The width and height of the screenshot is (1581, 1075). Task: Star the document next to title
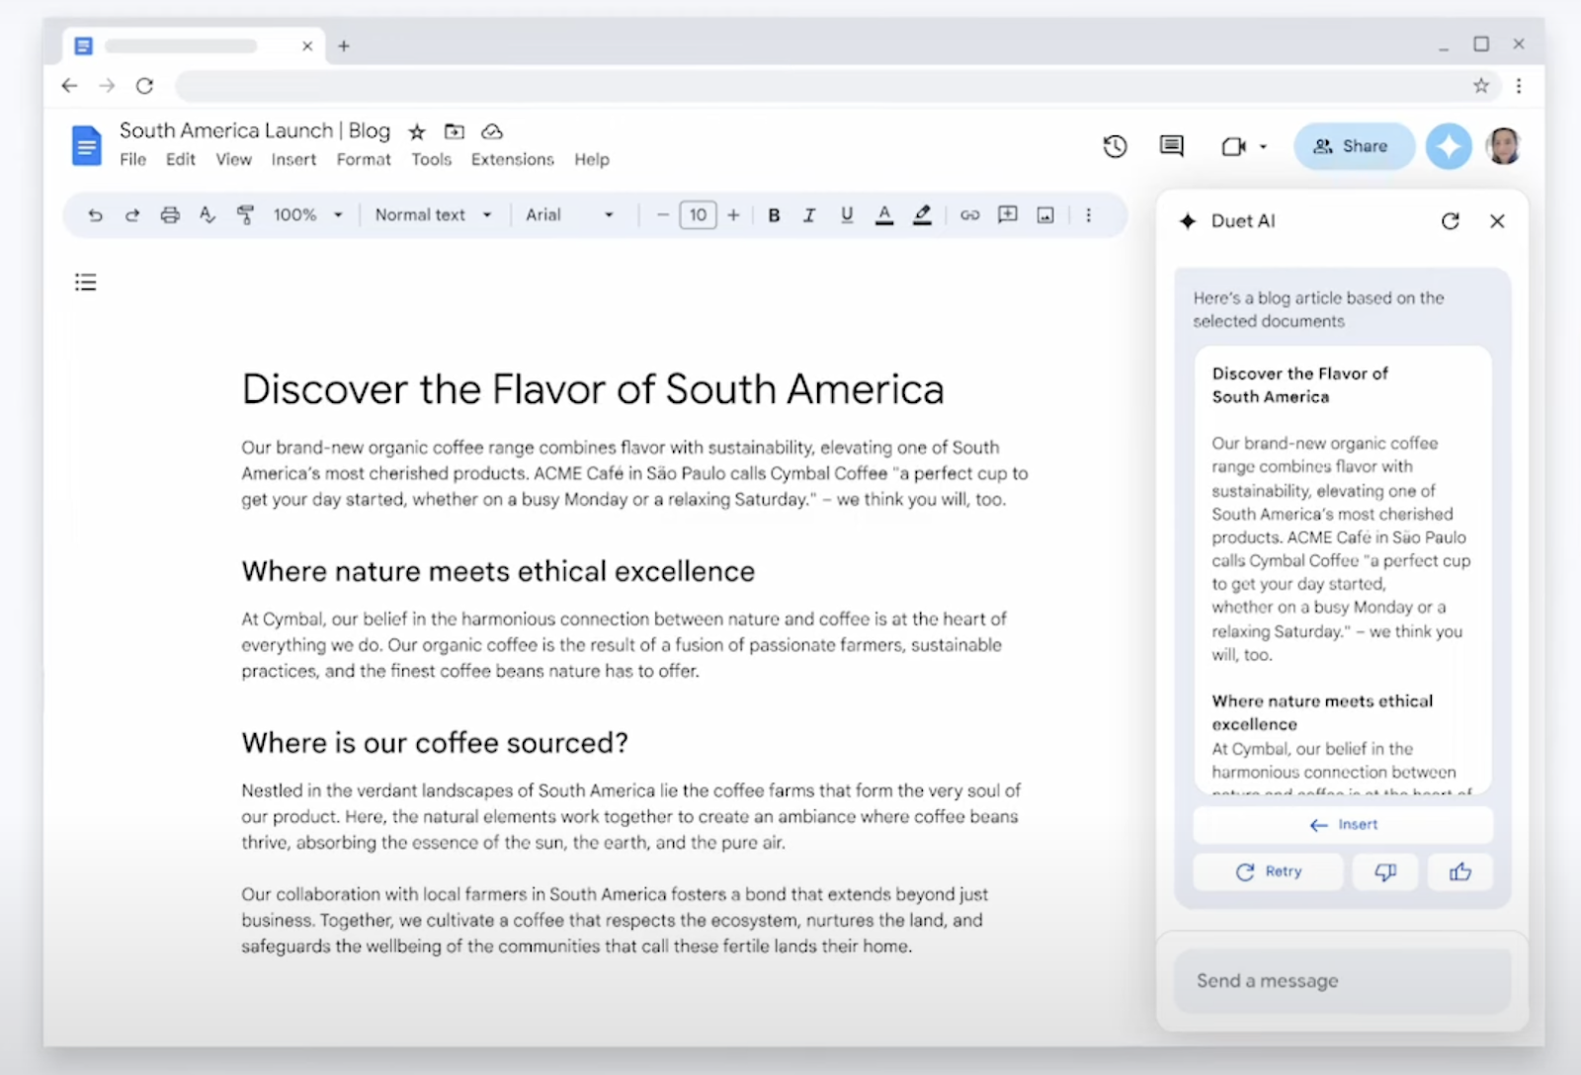click(417, 131)
